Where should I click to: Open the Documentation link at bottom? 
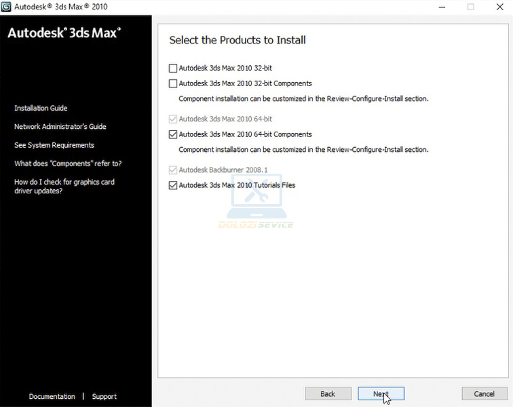coord(52,397)
